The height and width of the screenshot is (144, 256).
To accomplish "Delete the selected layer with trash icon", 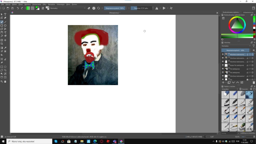I will point(253,83).
